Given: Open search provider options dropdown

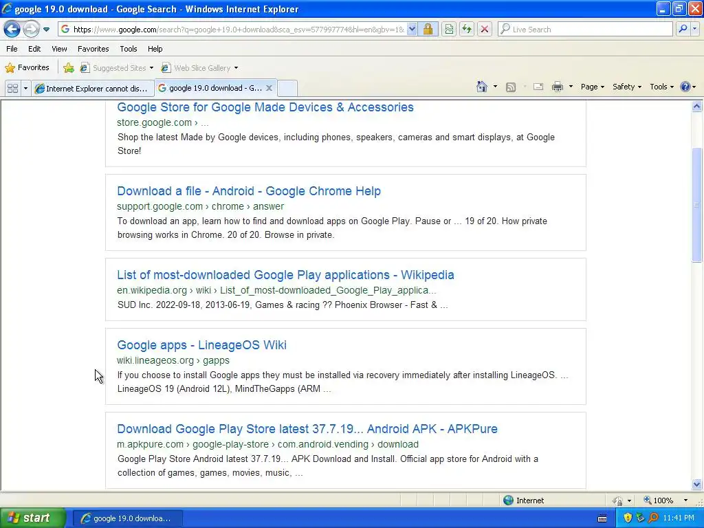Looking at the screenshot, I should pyautogui.click(x=695, y=29).
